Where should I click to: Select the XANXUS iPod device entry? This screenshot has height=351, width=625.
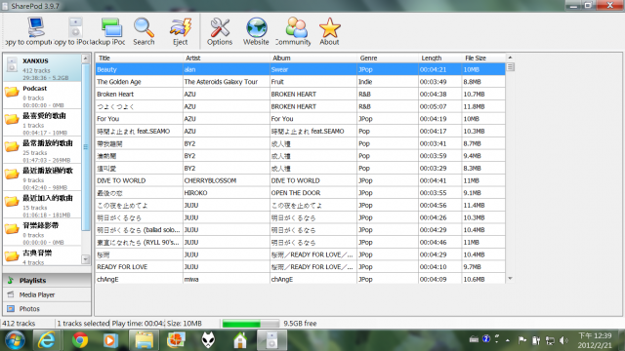[42, 67]
